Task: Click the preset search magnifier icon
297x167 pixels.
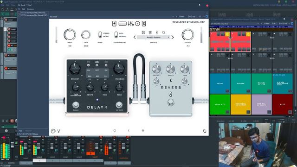Action: pos(163,32)
